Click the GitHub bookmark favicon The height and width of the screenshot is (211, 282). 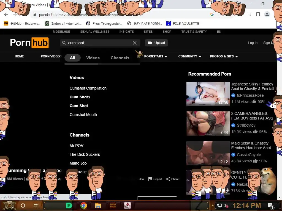pyautogui.click(x=6, y=23)
